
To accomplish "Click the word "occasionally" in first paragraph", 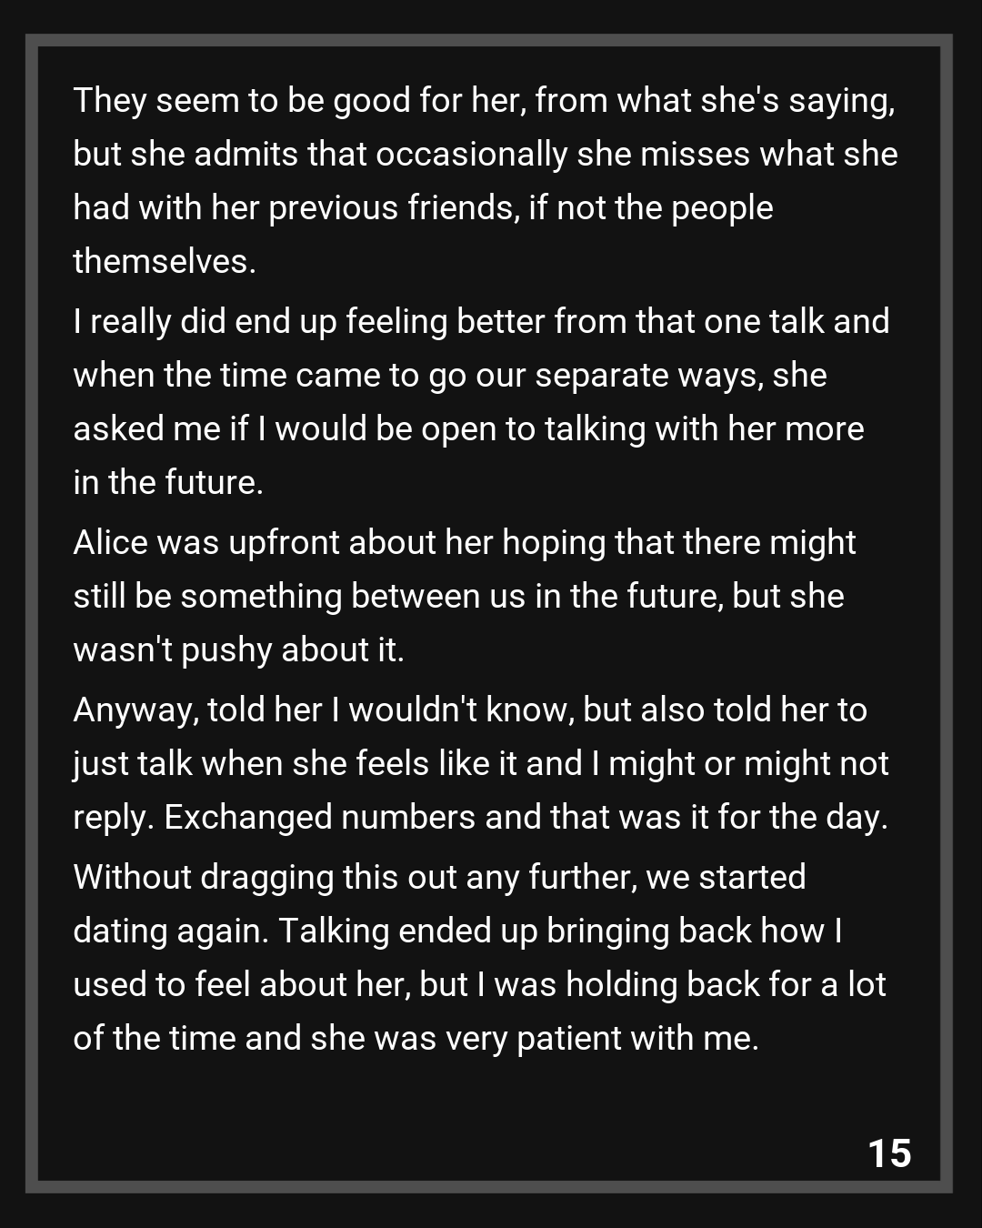I will point(472,155).
